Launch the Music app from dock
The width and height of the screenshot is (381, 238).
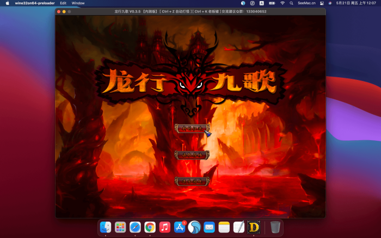point(165,227)
